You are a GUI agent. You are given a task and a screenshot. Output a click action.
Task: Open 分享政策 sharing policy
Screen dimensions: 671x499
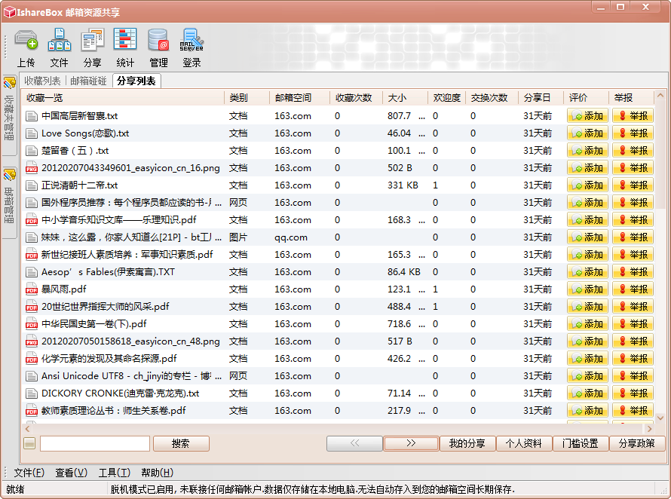coord(637,443)
